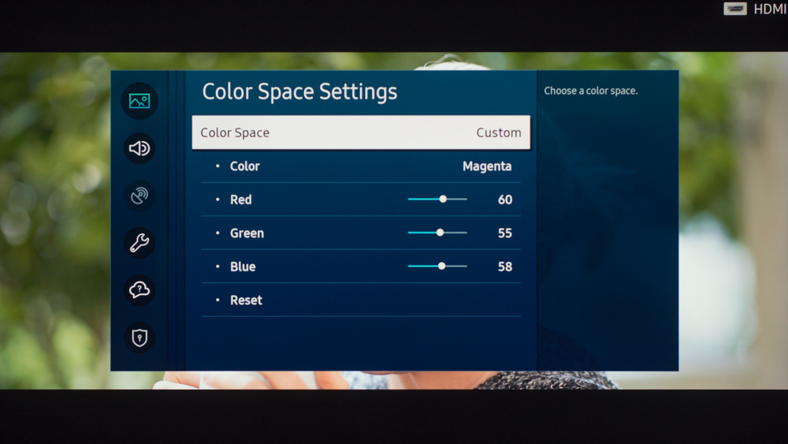Image resolution: width=788 pixels, height=444 pixels.
Task: Click the Red slider handle
Action: click(x=443, y=200)
